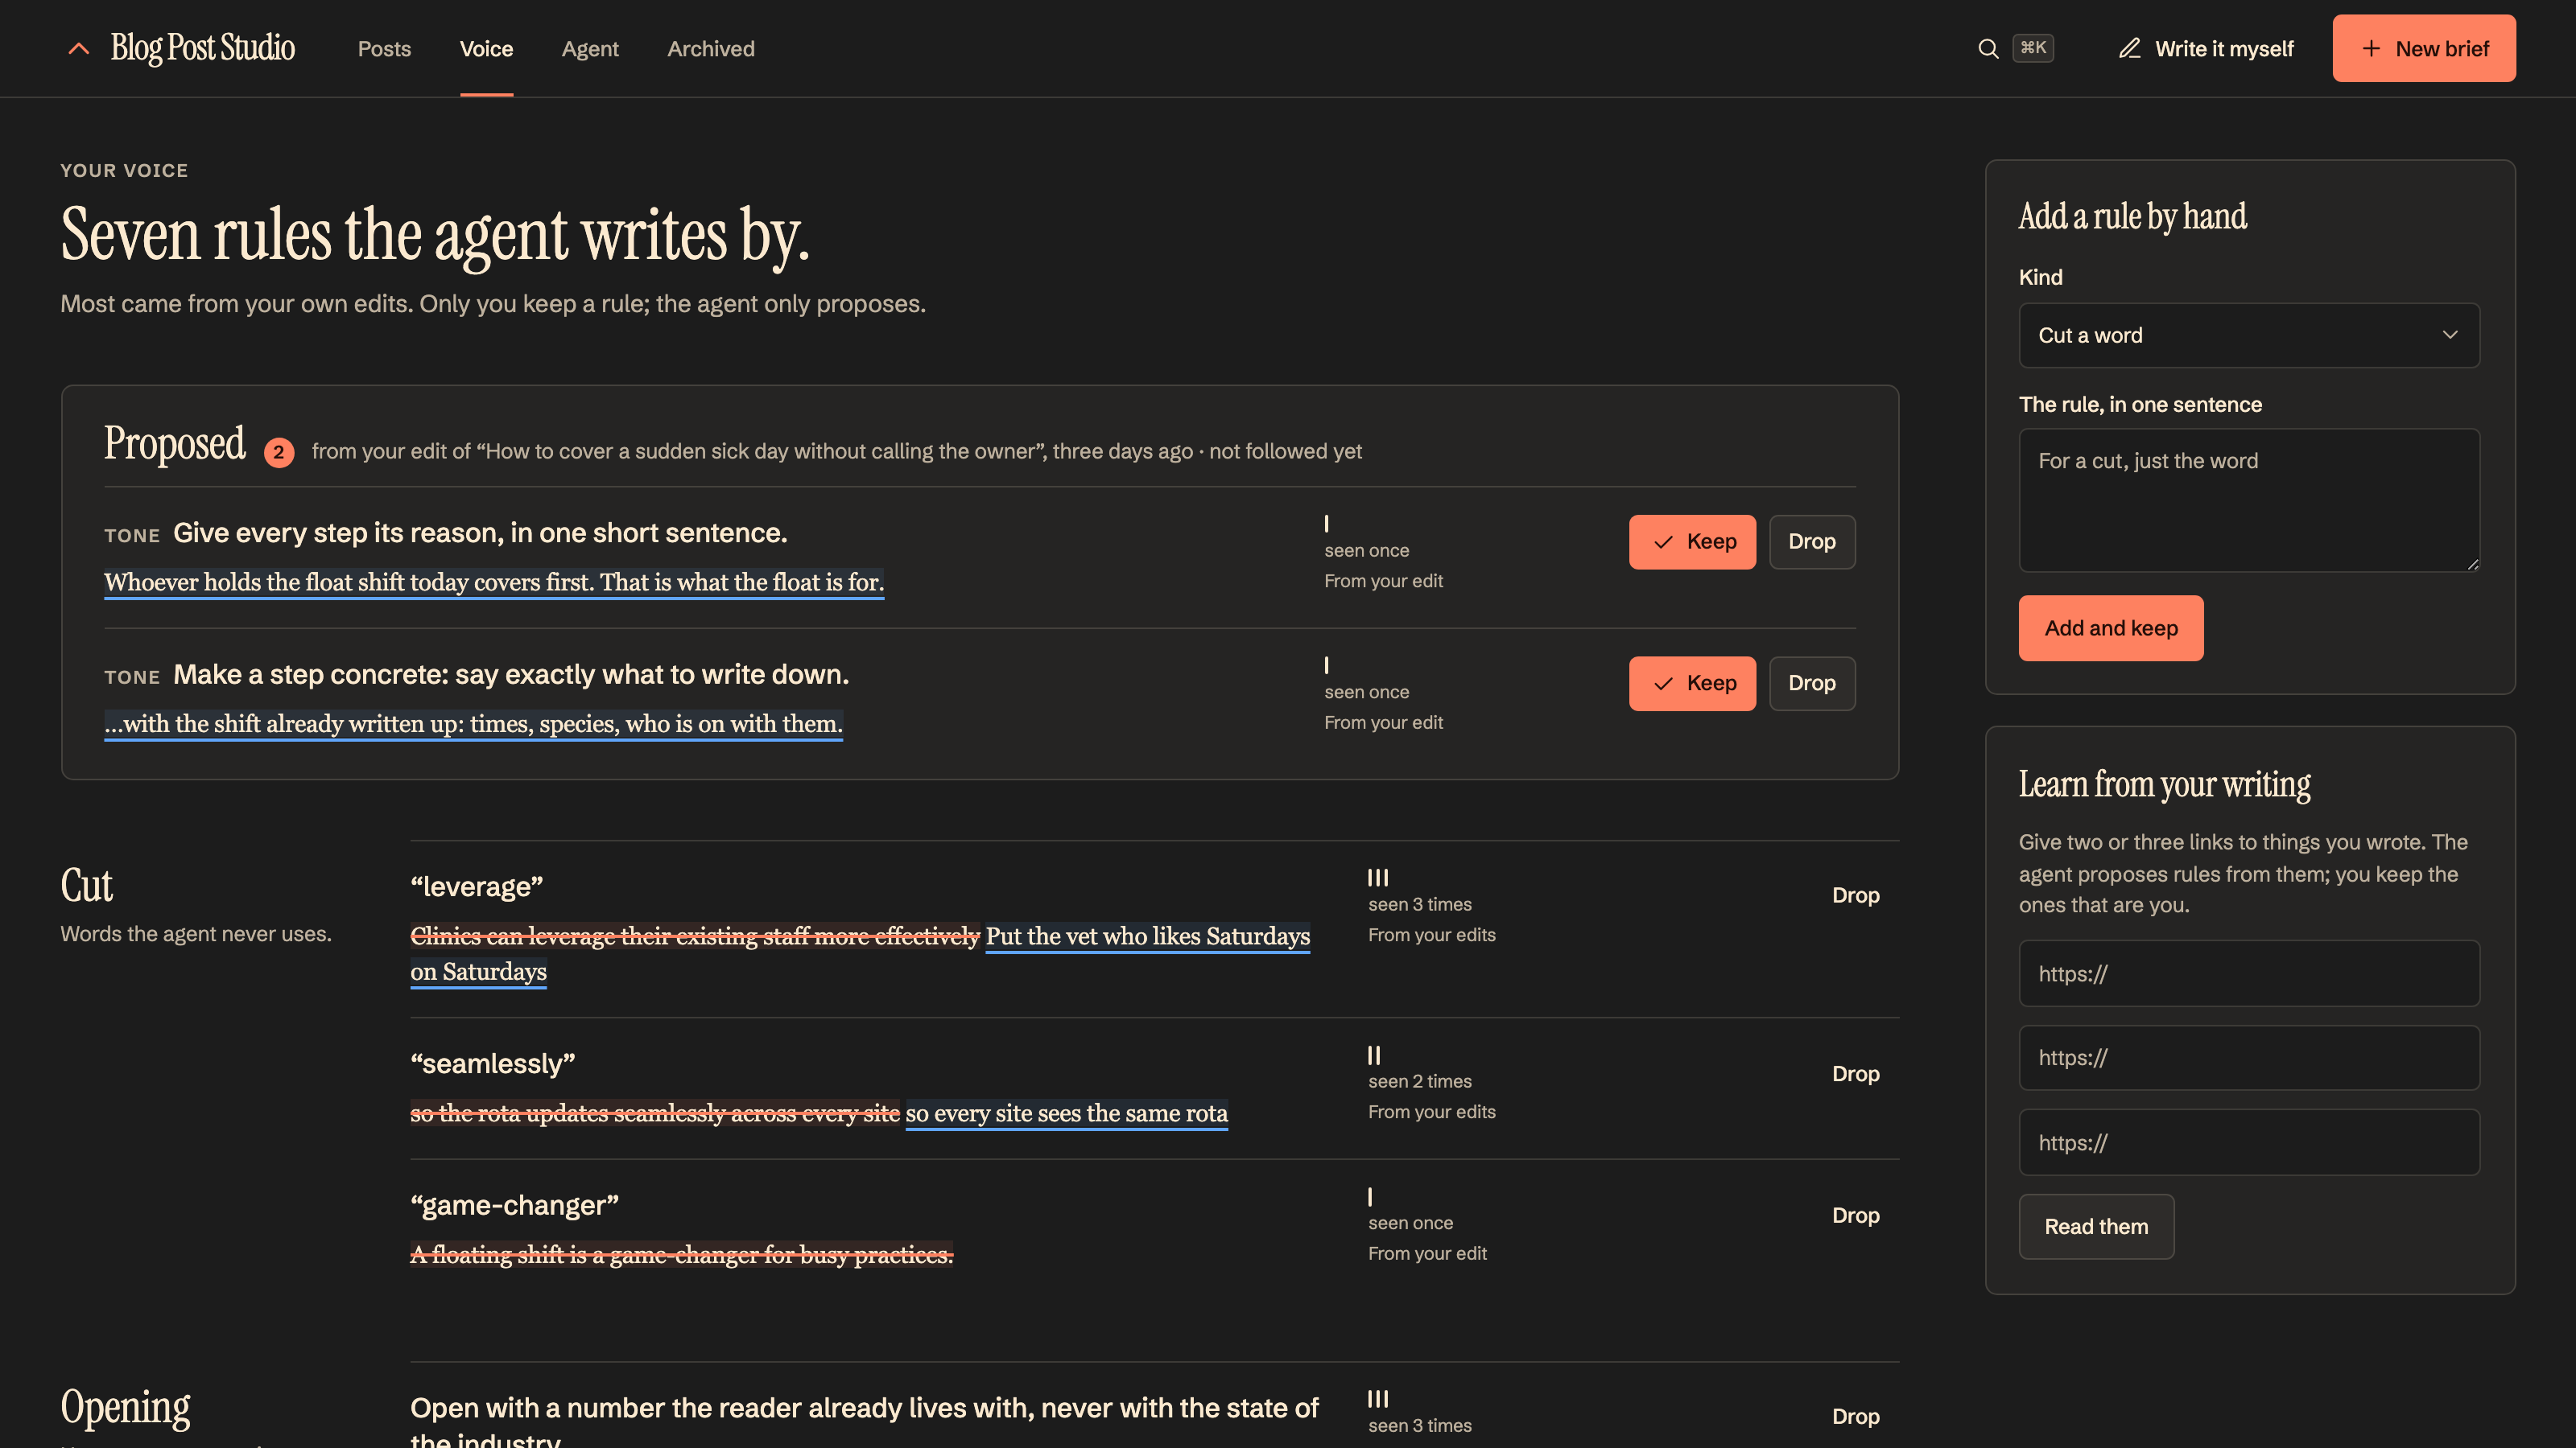Click the two tally marks beside "seamlessly"

point(1374,1055)
